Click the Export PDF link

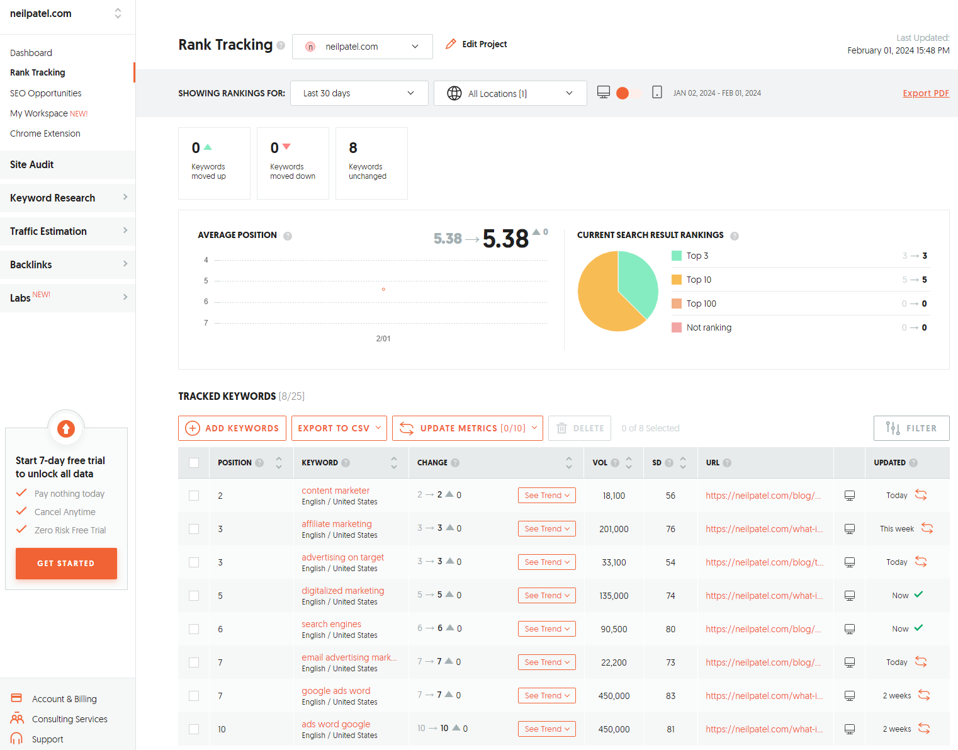[925, 93]
